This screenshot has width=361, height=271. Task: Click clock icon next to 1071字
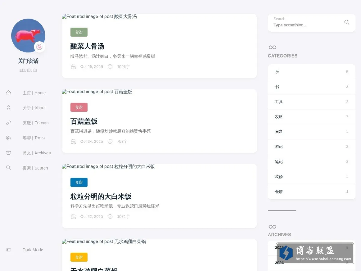click(x=110, y=216)
